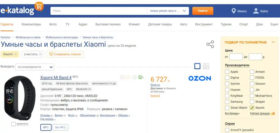
Task: Expand Все бренды list
Action: (232, 113)
